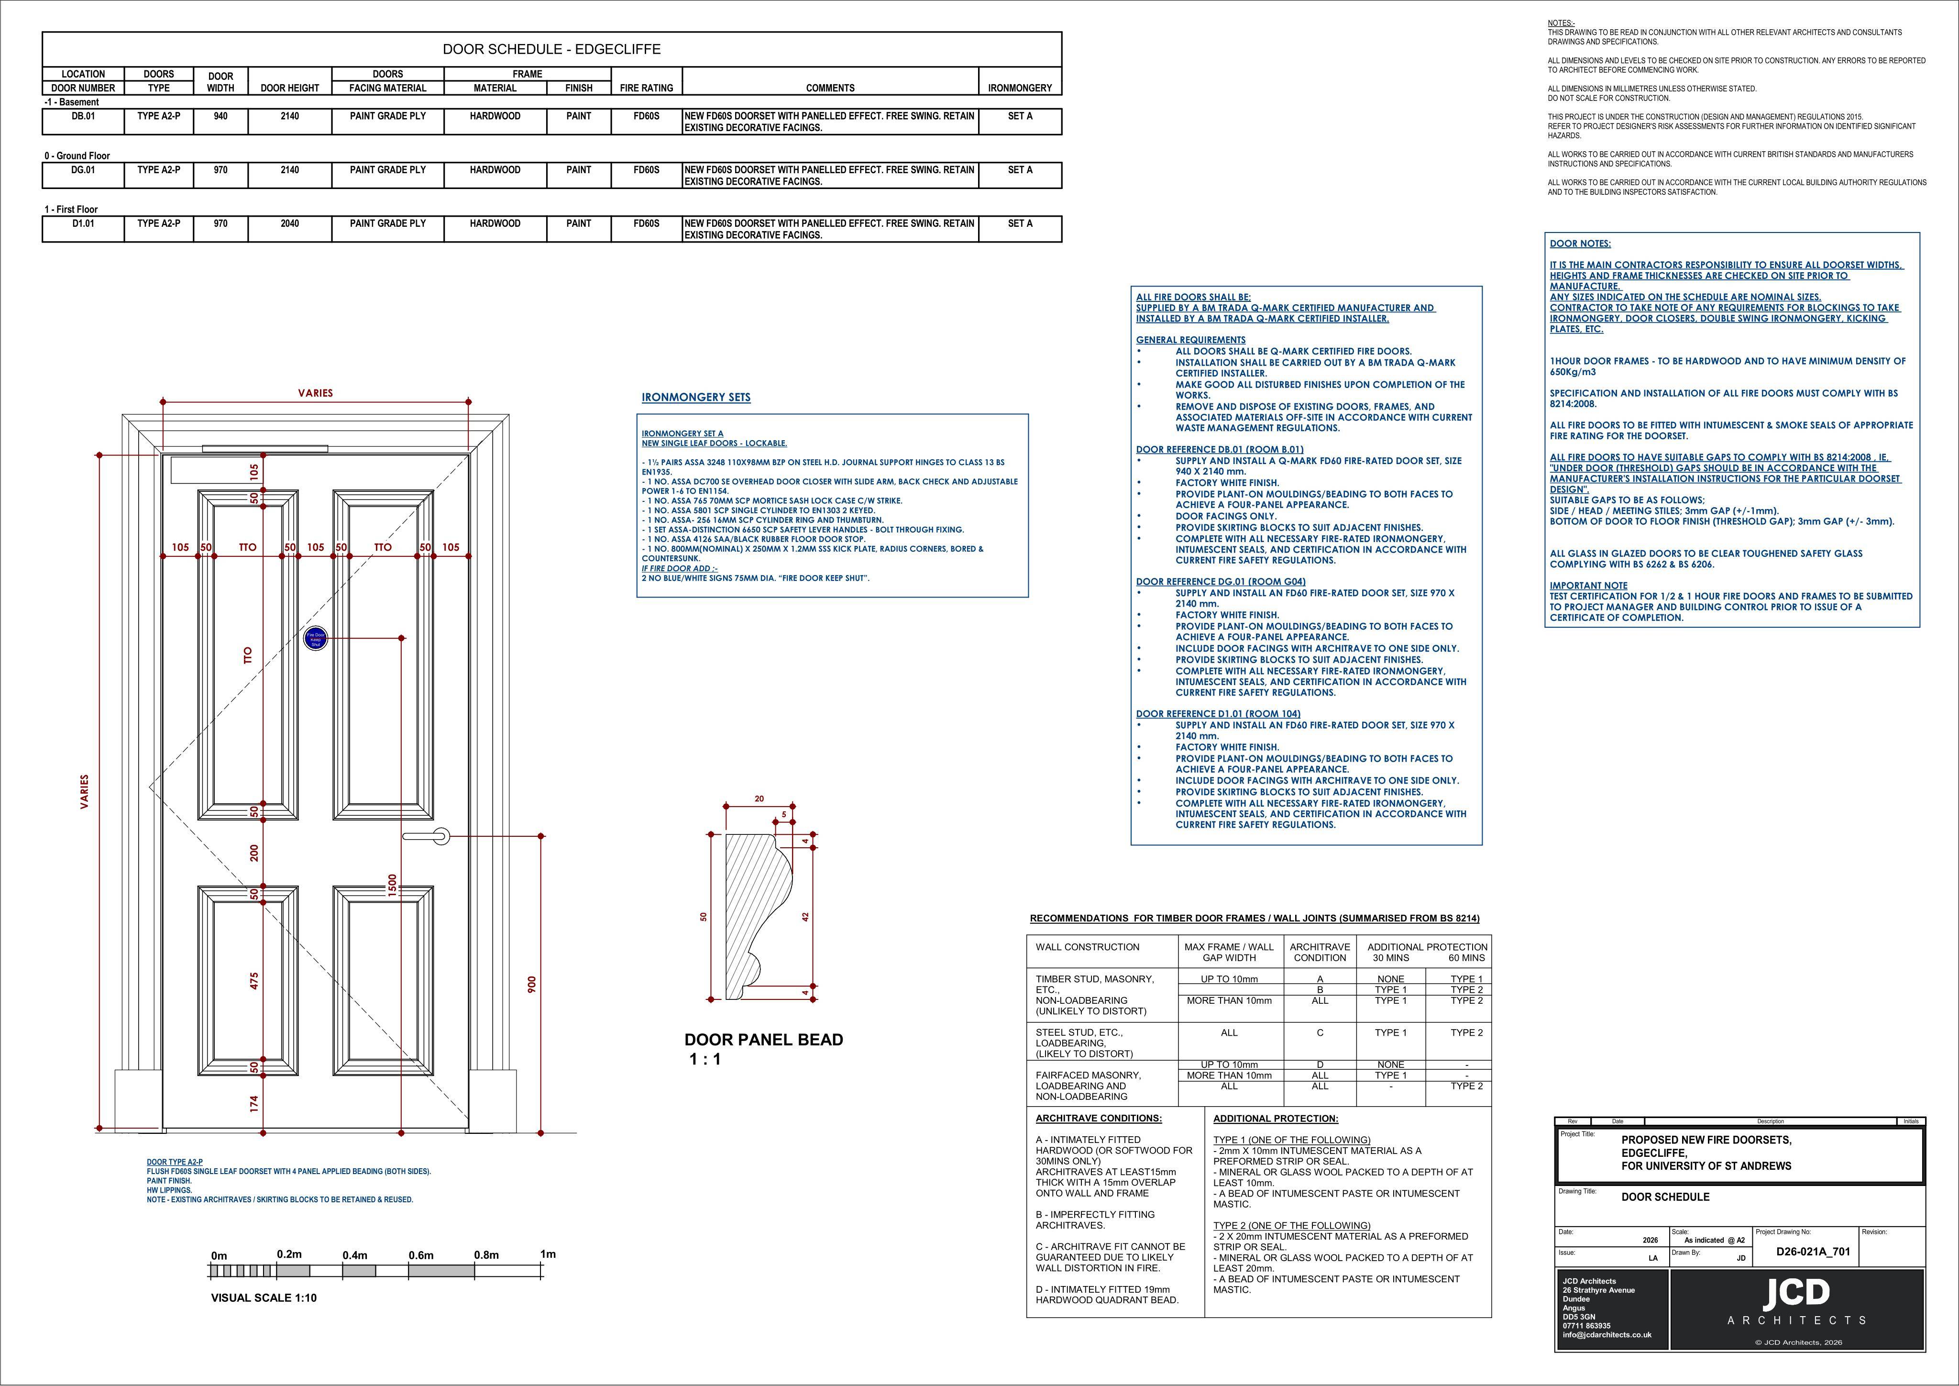Click the 1500 dimension on the door
This screenshot has width=1959, height=1386.
[x=393, y=885]
